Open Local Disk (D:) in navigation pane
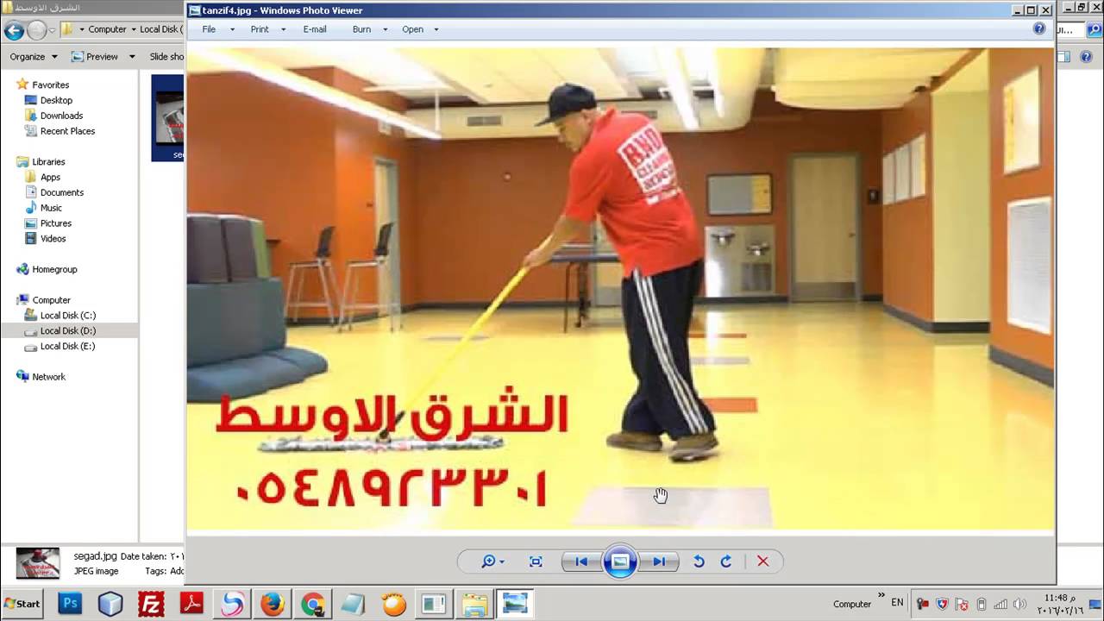Screen dimensions: 1104x621 pos(67,330)
